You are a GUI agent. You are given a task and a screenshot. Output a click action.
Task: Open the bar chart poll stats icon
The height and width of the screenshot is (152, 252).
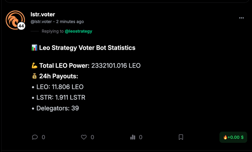[x=133, y=137]
